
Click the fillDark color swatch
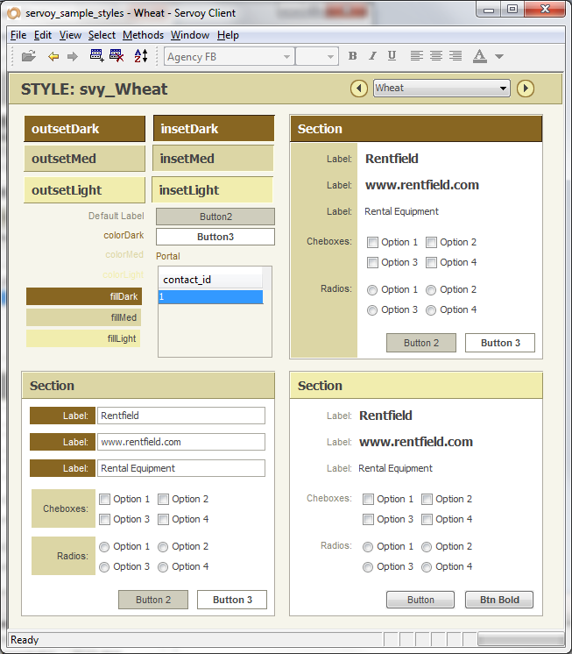click(x=84, y=296)
